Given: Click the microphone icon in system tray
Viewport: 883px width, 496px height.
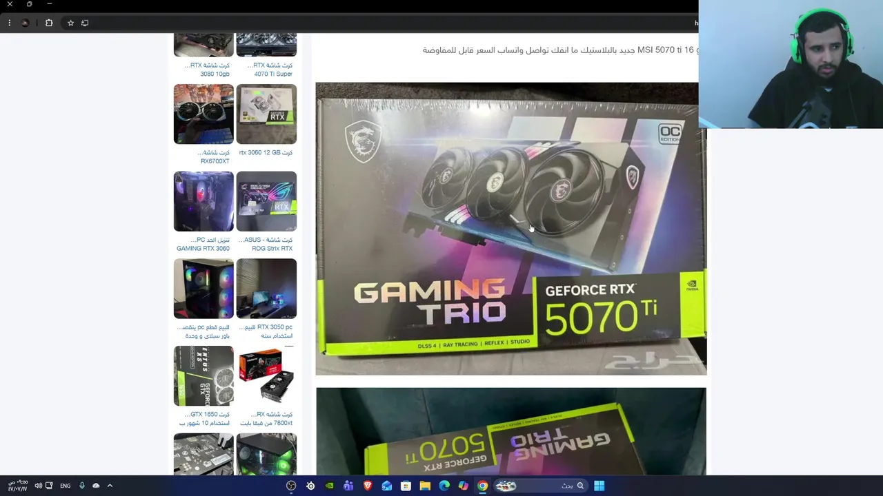Looking at the screenshot, I should coord(81,486).
